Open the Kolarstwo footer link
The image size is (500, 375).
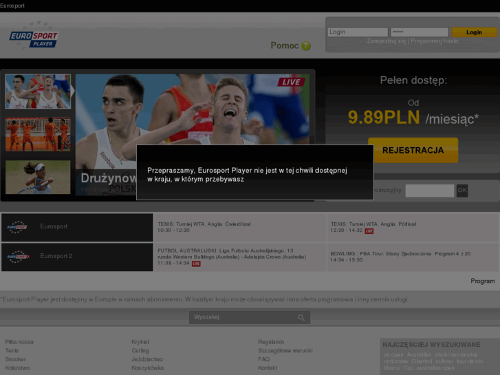[x=17, y=367]
